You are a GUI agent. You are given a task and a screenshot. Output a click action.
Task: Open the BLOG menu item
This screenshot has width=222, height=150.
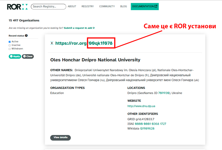click(123, 6)
